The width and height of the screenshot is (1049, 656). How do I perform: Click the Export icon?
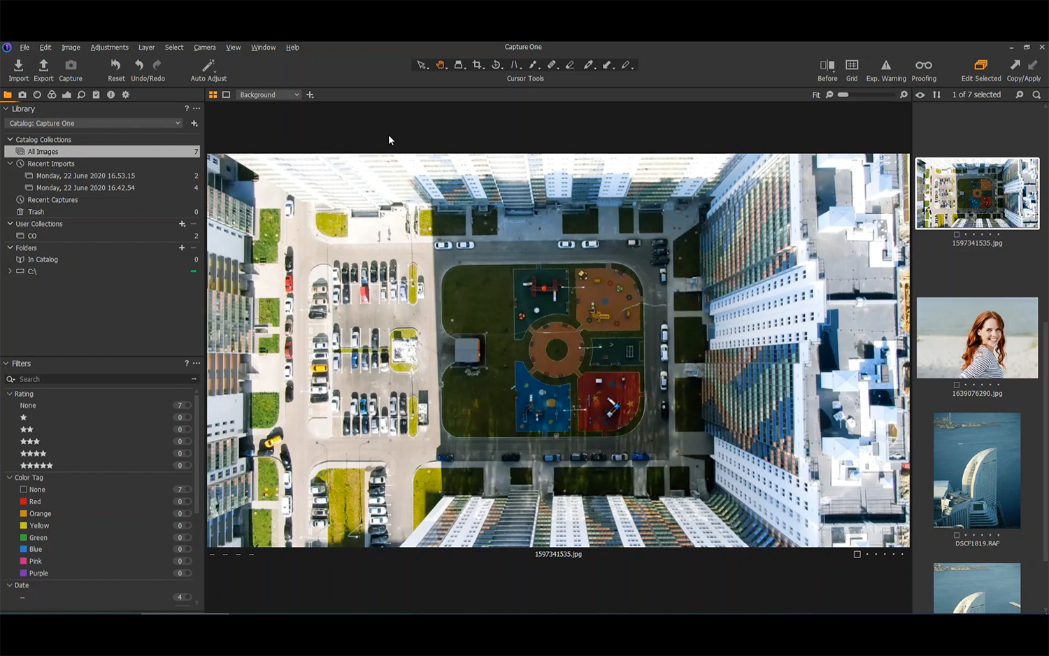click(43, 66)
